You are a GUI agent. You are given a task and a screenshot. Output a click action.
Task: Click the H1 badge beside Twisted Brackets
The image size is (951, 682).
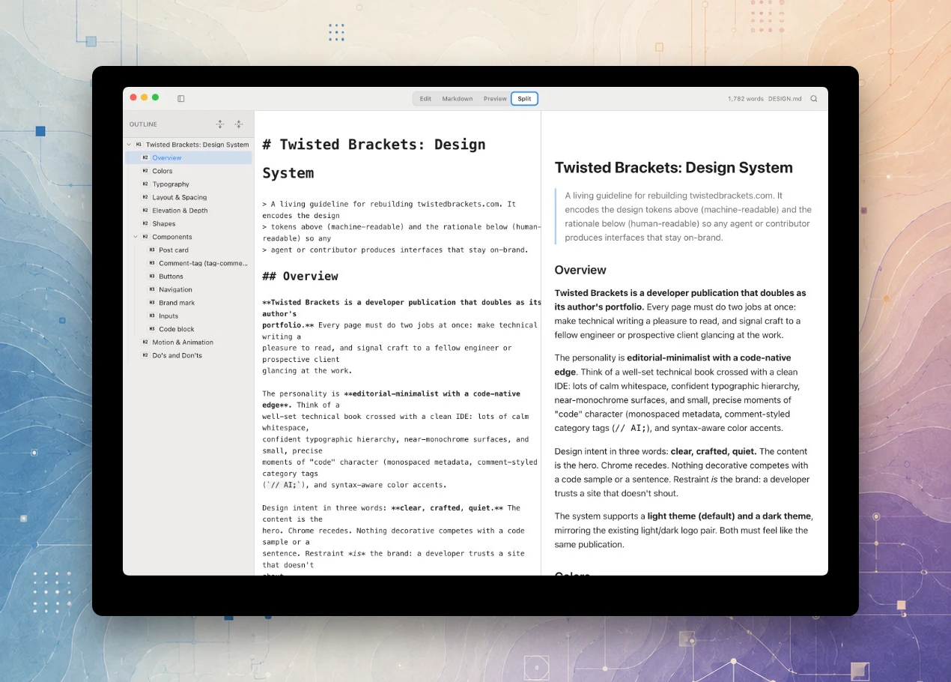[x=139, y=145]
